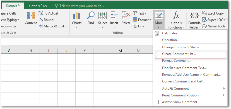The width and height of the screenshot is (231, 109).
Task: Choose Format Comment menu item
Action: (191, 61)
